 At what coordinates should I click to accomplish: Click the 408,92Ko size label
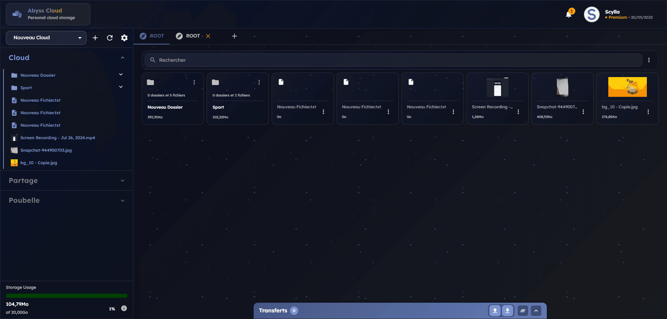click(544, 117)
